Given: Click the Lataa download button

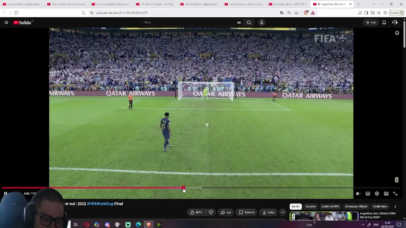Looking at the screenshot, I should coord(268,212).
